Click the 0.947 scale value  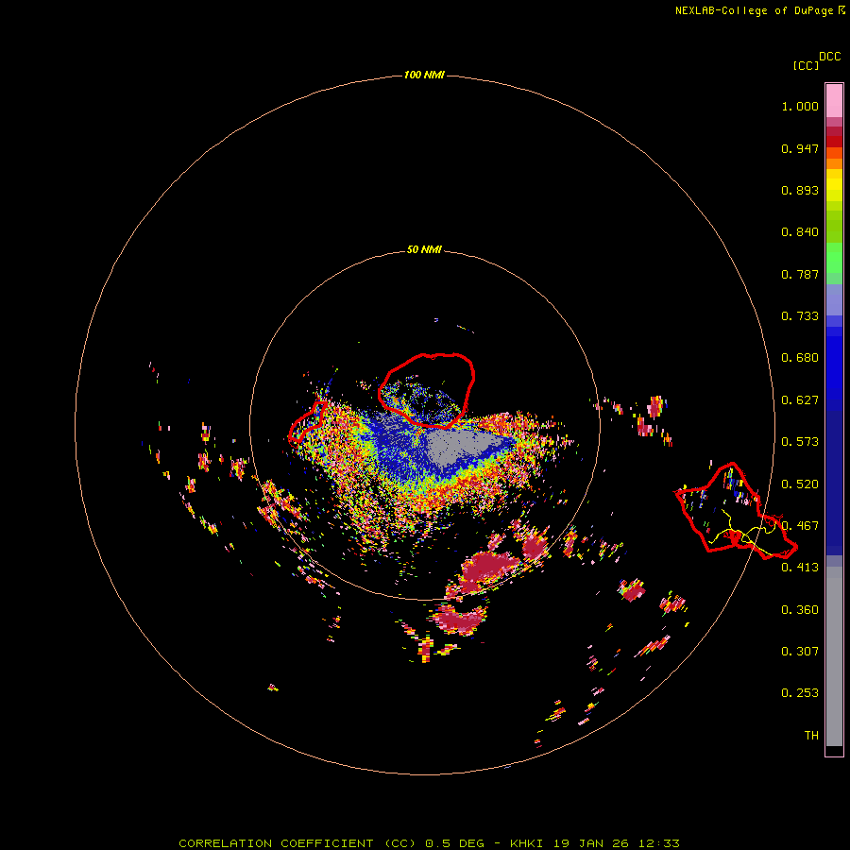[800, 148]
